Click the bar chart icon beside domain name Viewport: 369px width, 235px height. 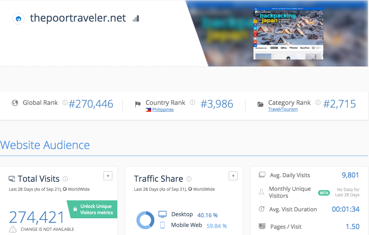tap(136, 18)
